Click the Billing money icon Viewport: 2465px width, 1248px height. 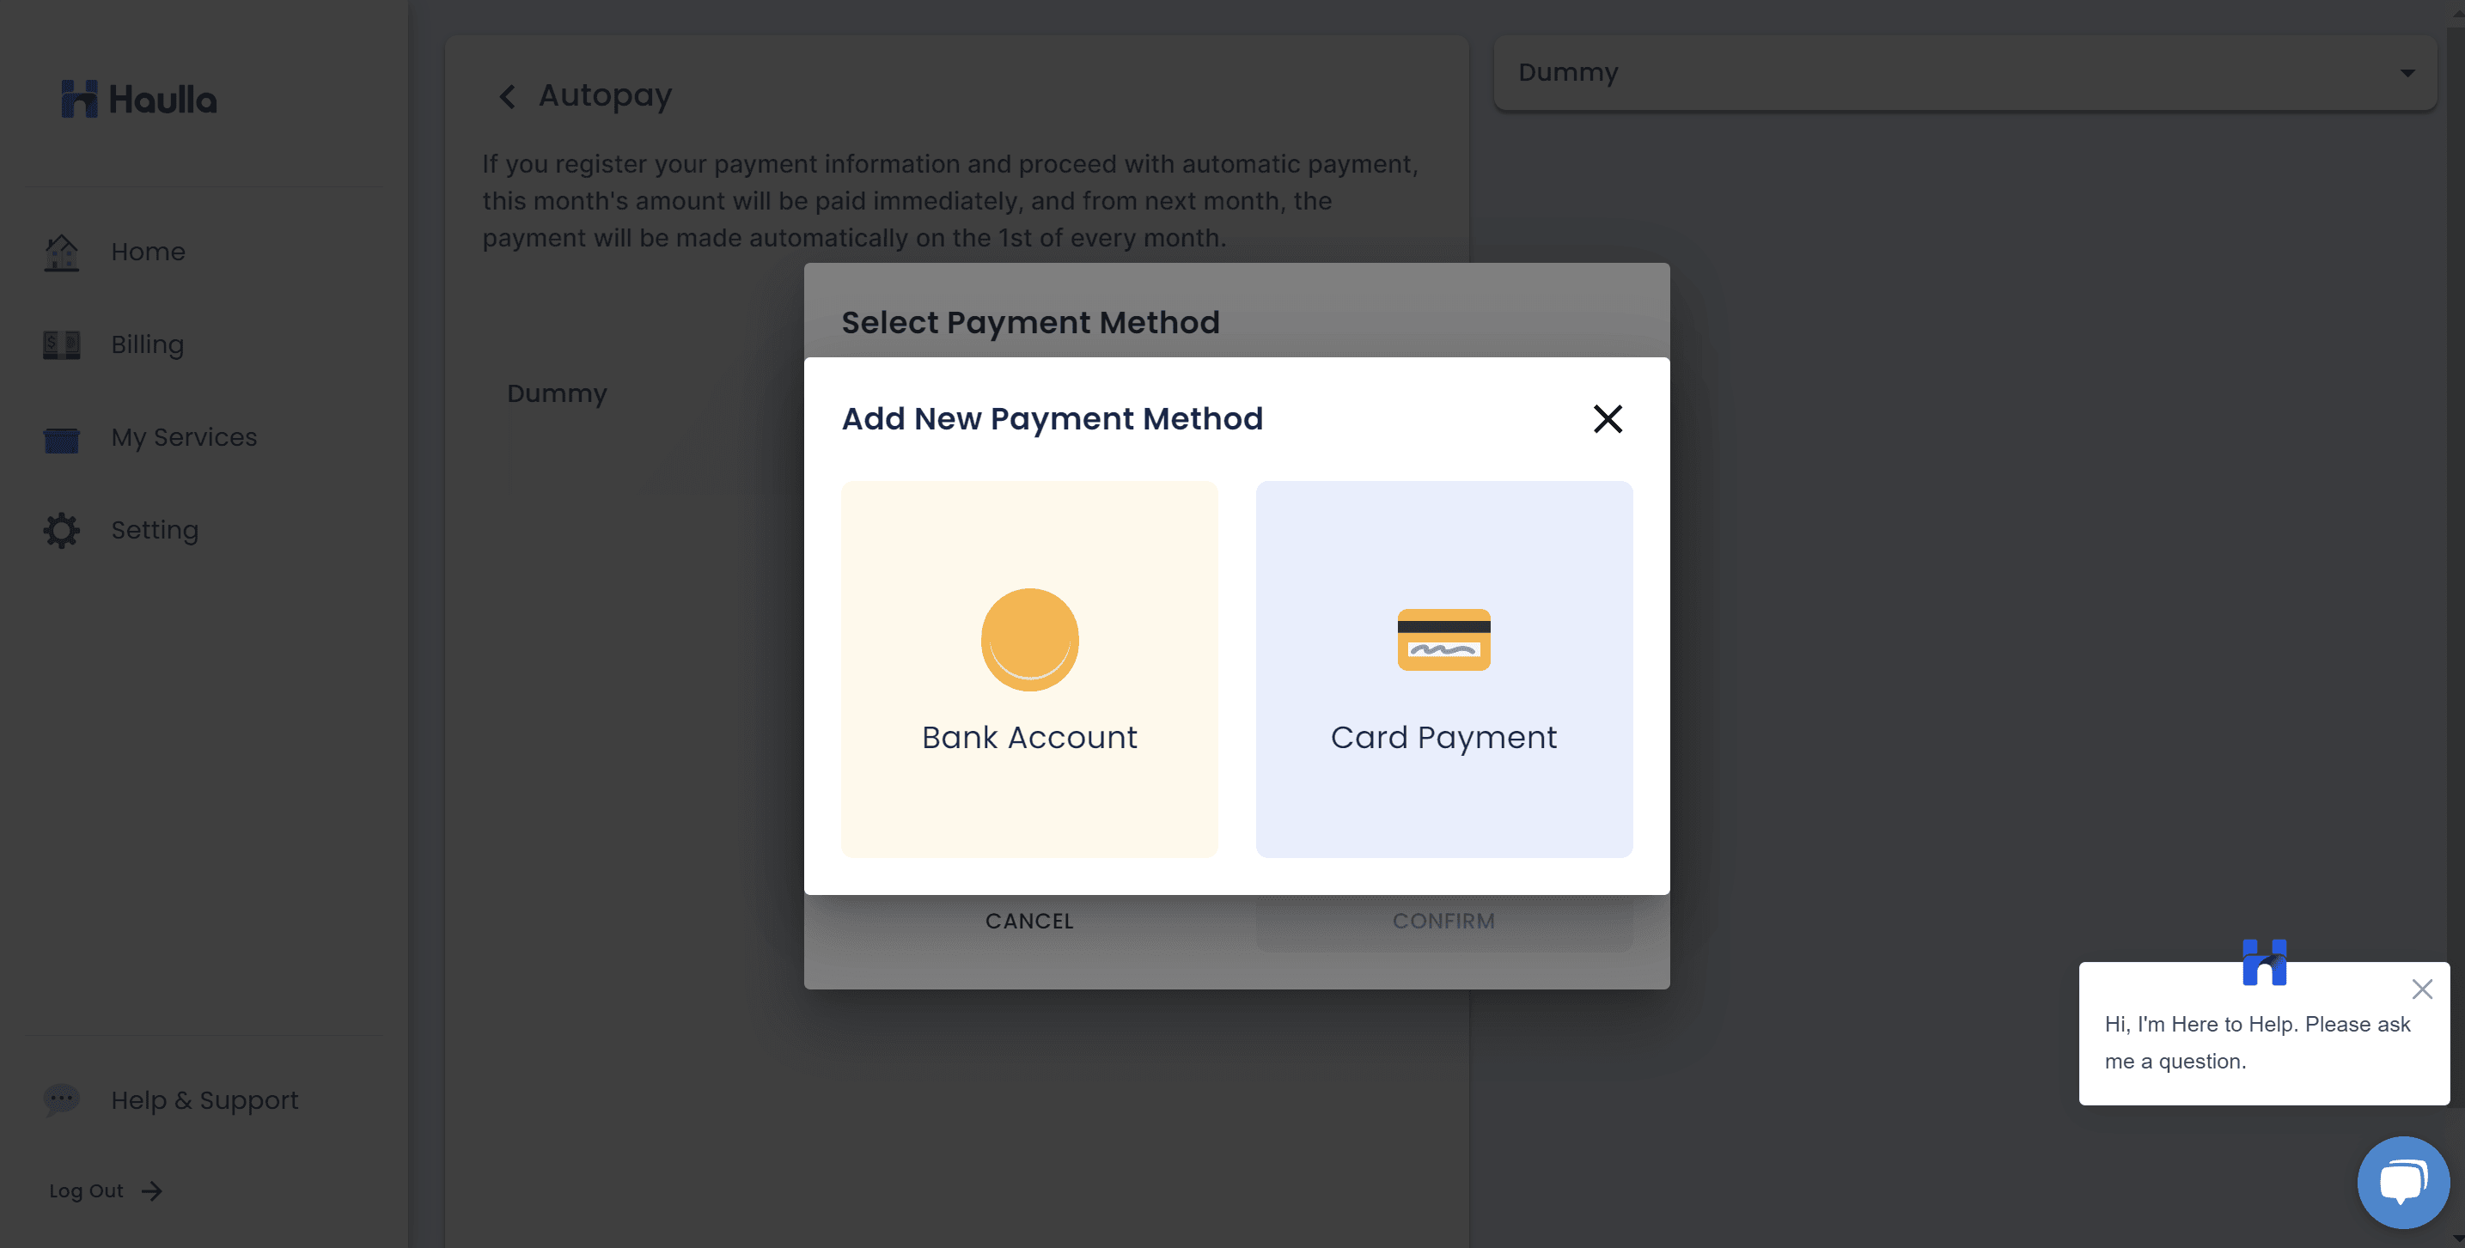[x=61, y=345]
